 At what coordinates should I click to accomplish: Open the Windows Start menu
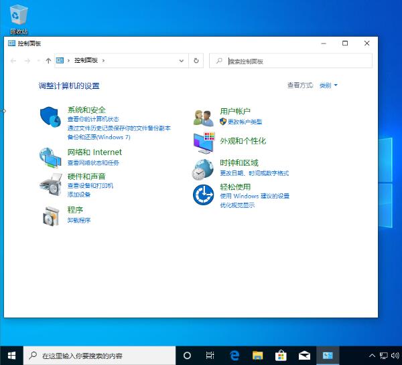coord(11,356)
